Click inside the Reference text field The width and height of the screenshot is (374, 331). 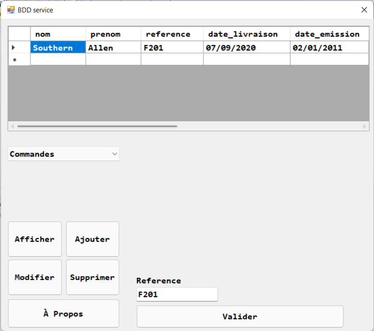click(x=177, y=294)
